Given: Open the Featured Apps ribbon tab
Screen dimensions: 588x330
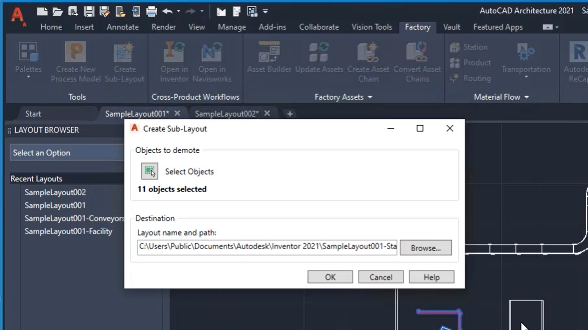Looking at the screenshot, I should 498,27.
